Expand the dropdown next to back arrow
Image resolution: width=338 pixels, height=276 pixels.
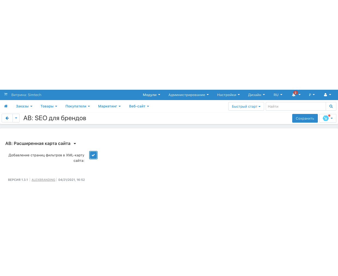tap(16, 118)
